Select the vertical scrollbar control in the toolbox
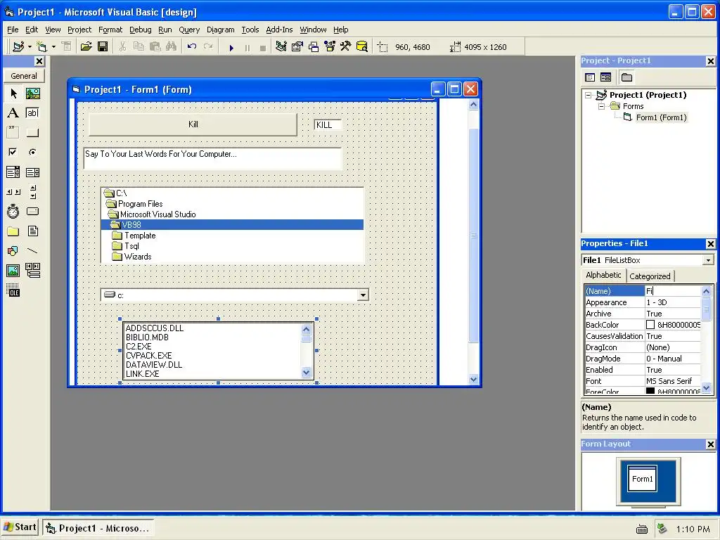720x540 pixels. pyautogui.click(x=32, y=192)
